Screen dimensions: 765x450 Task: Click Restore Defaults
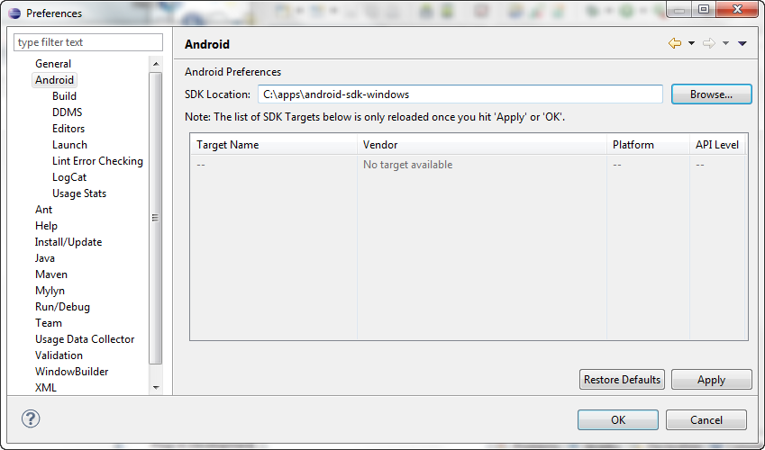pos(622,379)
